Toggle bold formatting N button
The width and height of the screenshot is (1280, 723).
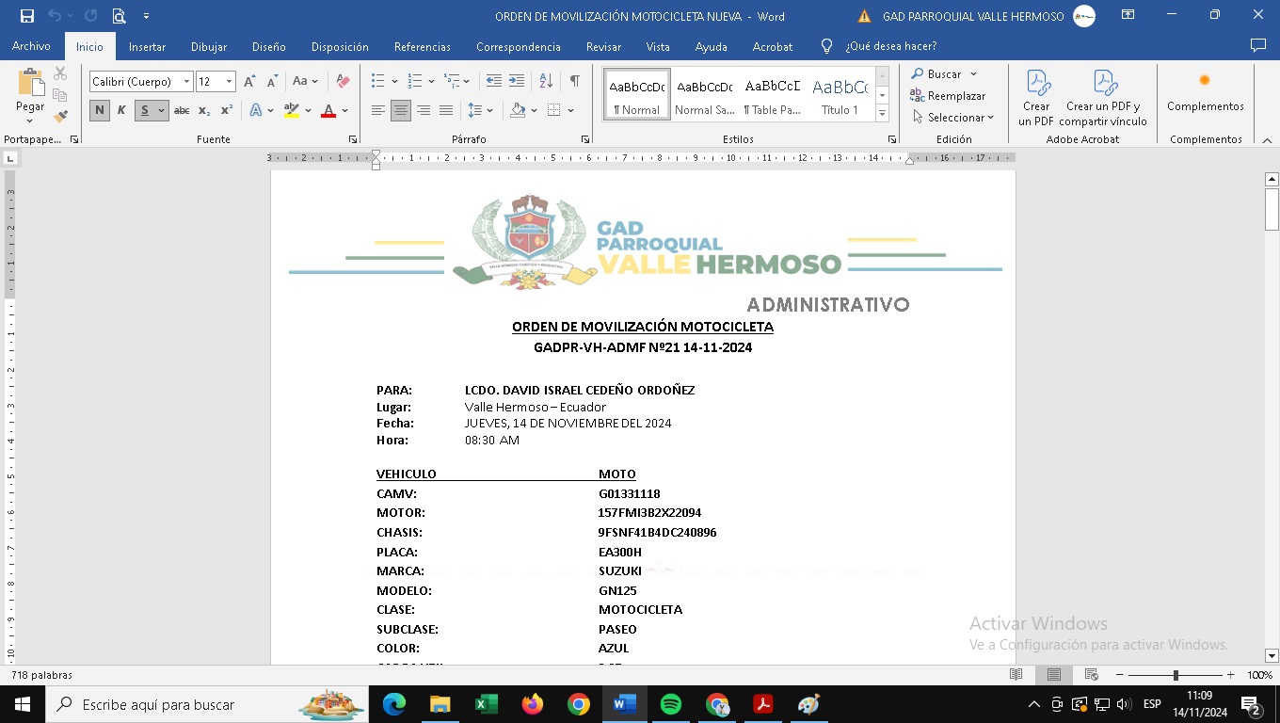coord(100,110)
